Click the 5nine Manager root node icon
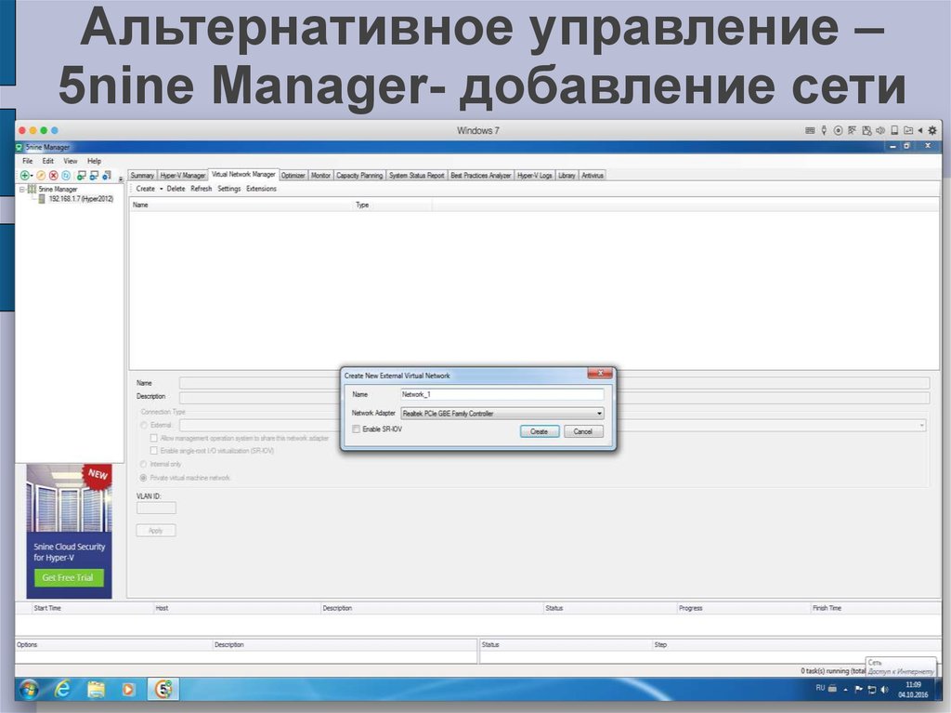The height and width of the screenshot is (713, 951). pos(32,189)
